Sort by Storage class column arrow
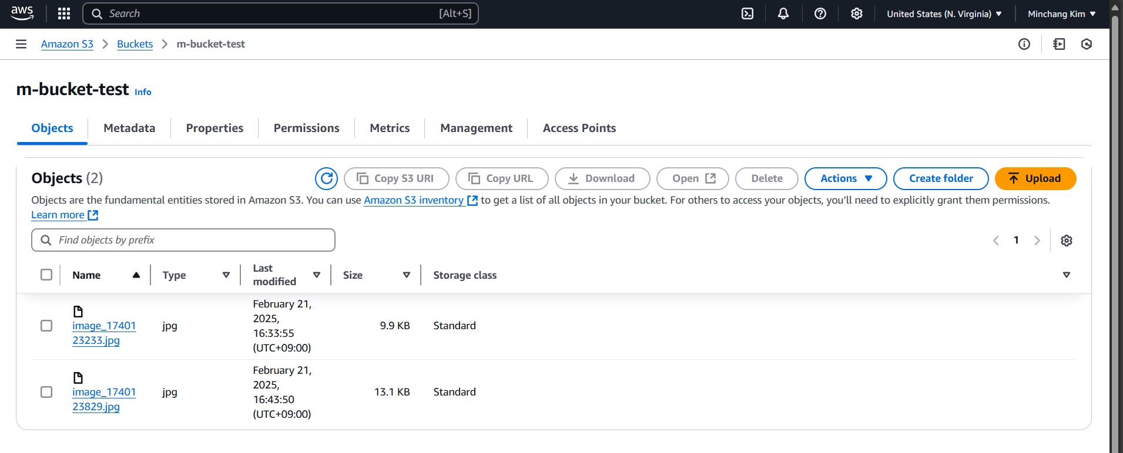The height and width of the screenshot is (453, 1123). point(1067,275)
